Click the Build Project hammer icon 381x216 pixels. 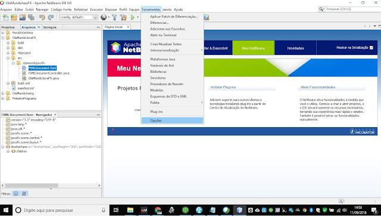(x=114, y=17)
